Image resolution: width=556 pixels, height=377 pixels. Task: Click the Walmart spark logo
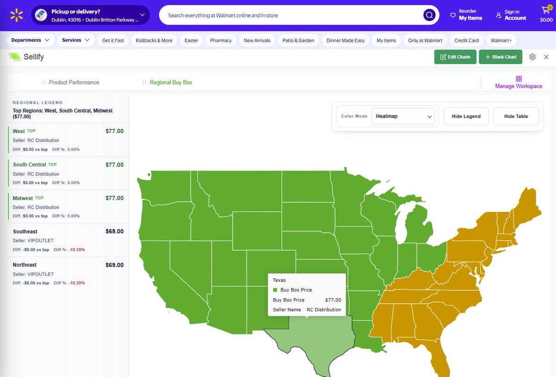pyautogui.click(x=17, y=15)
